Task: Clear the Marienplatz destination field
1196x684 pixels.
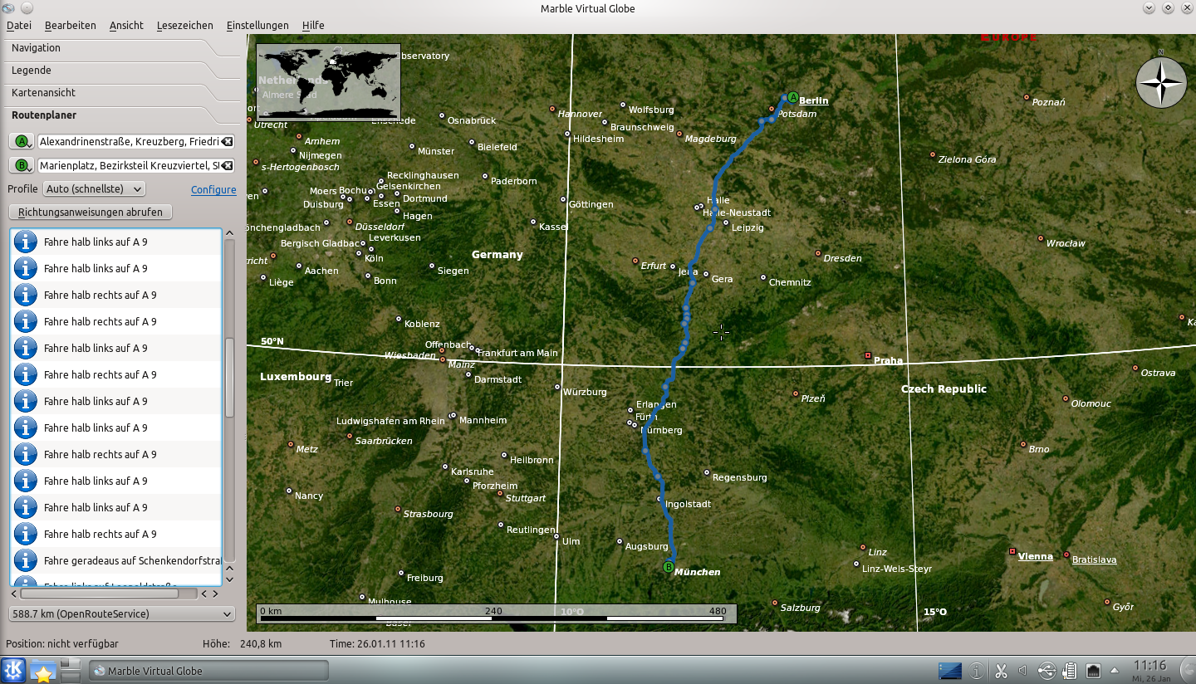Action: pos(228,164)
